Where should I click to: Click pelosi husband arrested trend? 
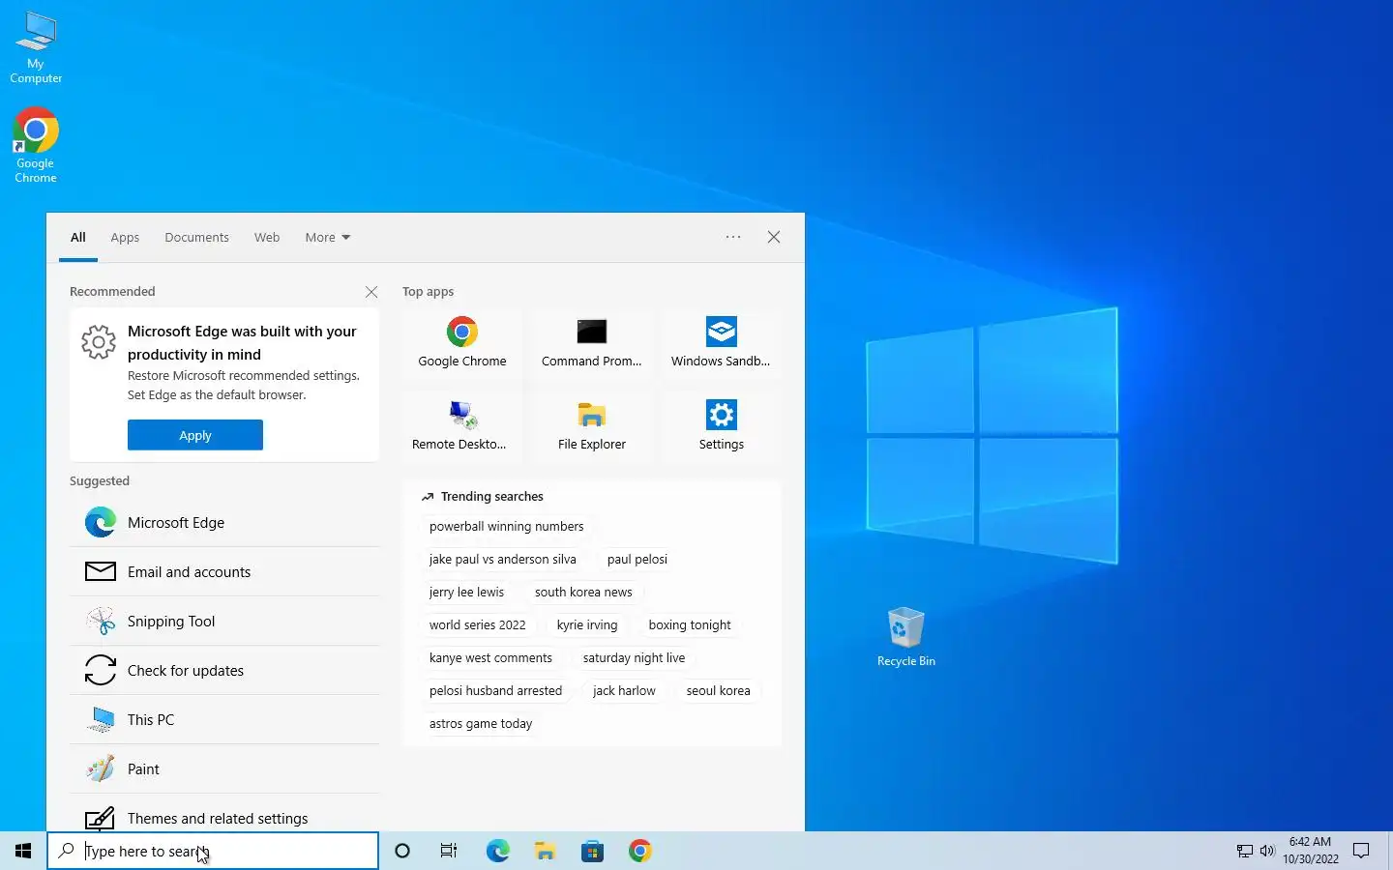(495, 690)
